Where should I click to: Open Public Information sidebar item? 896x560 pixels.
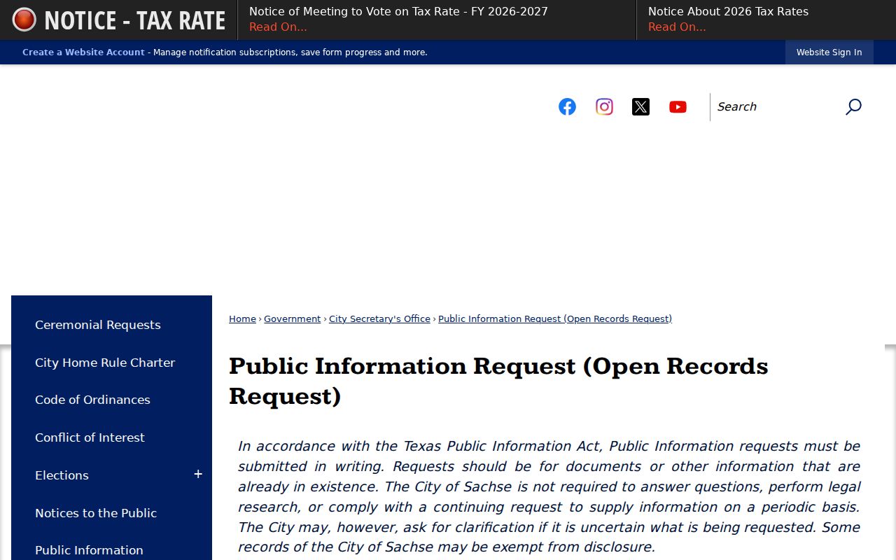[89, 550]
